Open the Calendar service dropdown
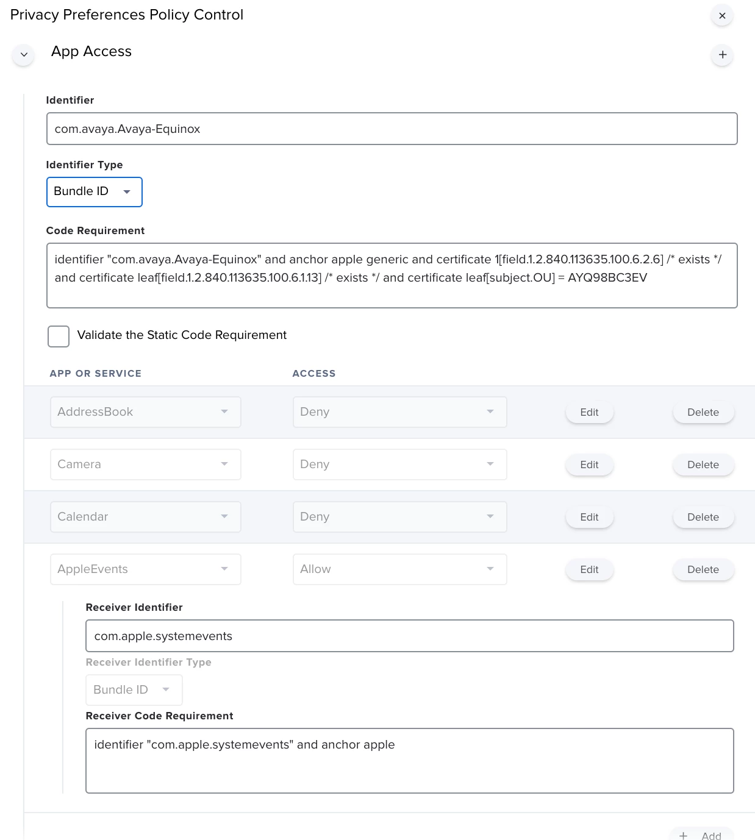755x840 pixels. click(146, 517)
